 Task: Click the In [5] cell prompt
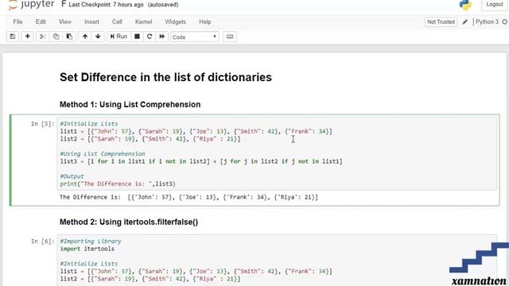tap(42, 124)
